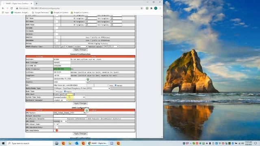Toggle the YSF2P25 switch
This screenshot has width=260, height=146.
[56, 34]
